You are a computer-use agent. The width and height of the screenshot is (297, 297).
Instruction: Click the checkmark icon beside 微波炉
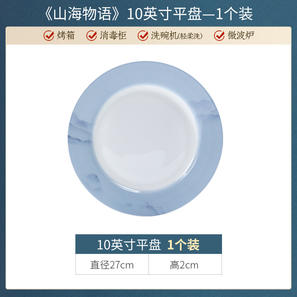[x=219, y=36]
